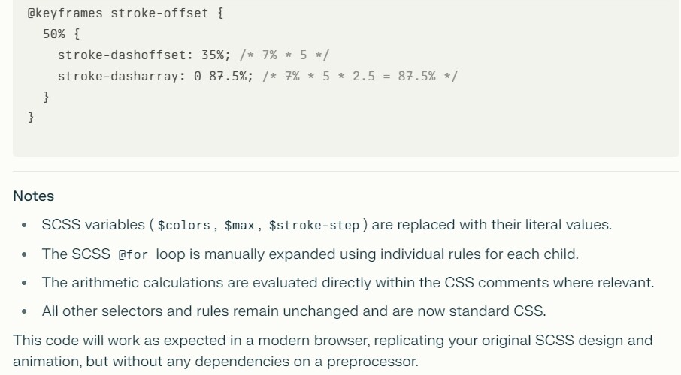
Task: Click the outermost closing brace of keyframes
Action: 31,118
